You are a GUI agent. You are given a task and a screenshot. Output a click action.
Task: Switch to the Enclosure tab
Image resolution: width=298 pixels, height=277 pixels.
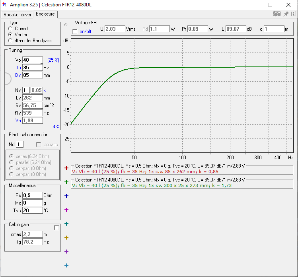pyautogui.click(x=45, y=14)
